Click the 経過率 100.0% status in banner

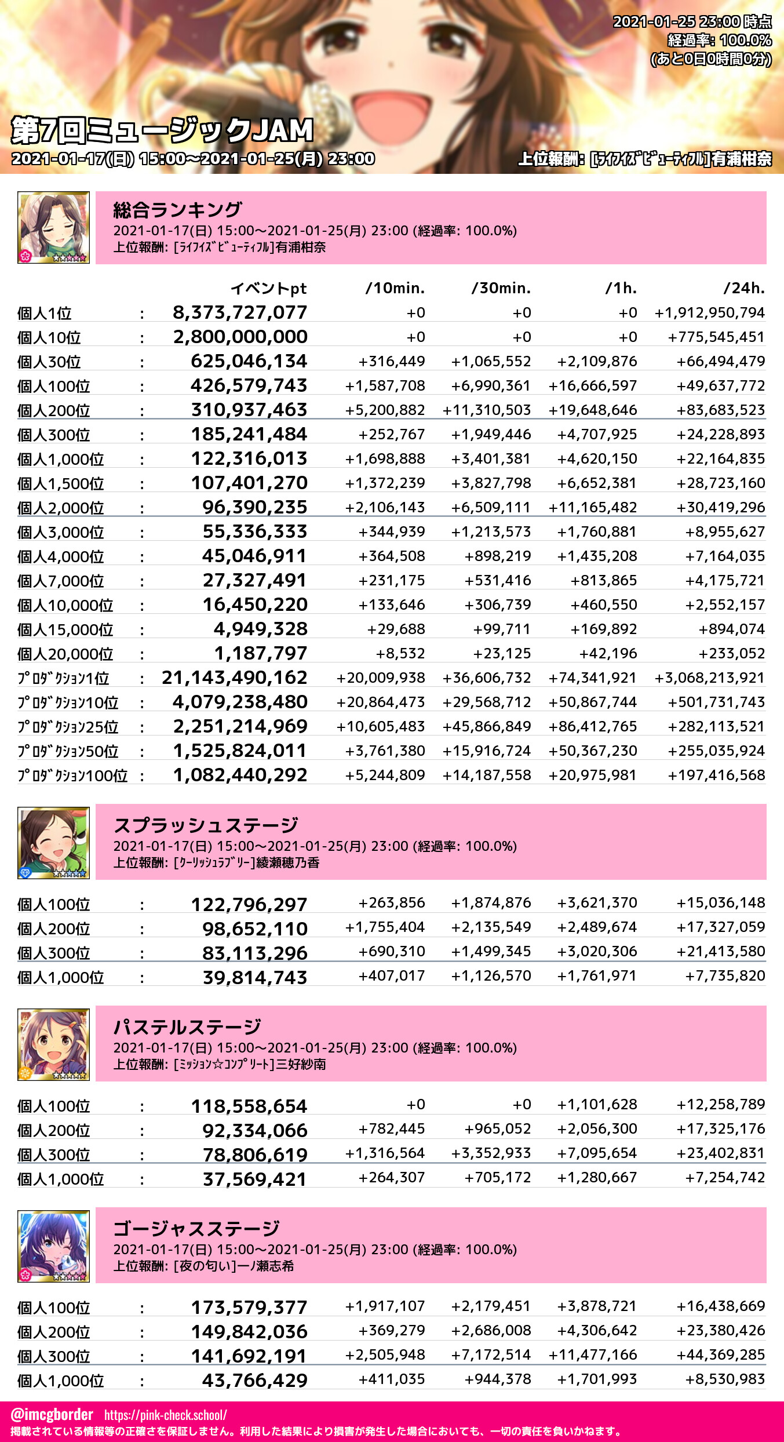pyautogui.click(x=719, y=41)
